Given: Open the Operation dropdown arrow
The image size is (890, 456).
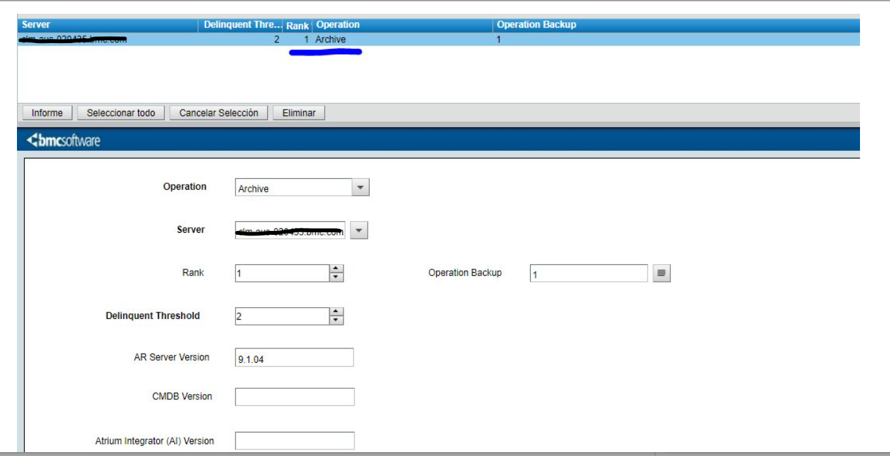Looking at the screenshot, I should [x=361, y=188].
